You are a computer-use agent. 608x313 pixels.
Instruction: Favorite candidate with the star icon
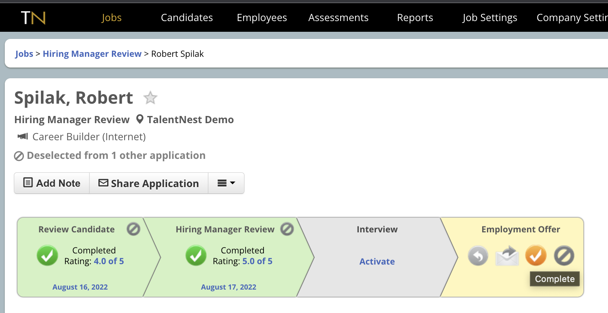pos(150,98)
